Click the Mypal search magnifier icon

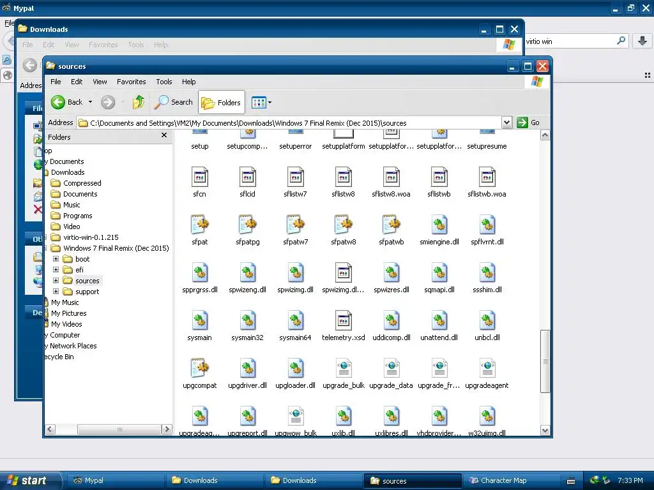pyautogui.click(x=621, y=41)
